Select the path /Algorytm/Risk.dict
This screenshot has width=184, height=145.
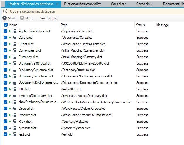(x=74, y=122)
